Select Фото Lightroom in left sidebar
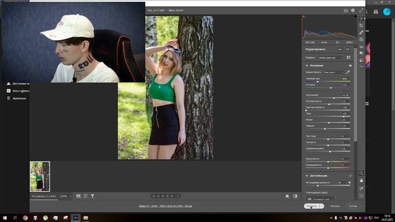The image size is (395, 222). [18, 91]
